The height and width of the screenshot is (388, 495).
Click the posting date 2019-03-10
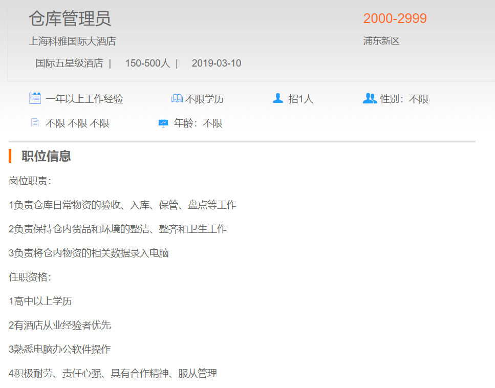(x=216, y=63)
